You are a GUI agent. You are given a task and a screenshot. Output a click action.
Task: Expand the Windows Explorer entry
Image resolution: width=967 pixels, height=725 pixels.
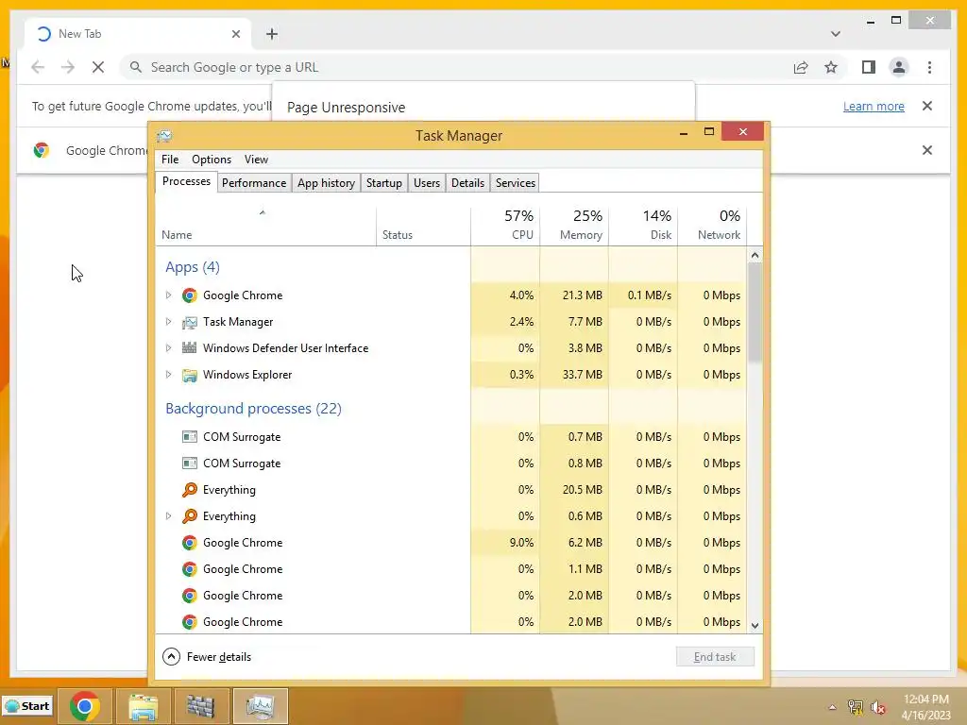(168, 375)
